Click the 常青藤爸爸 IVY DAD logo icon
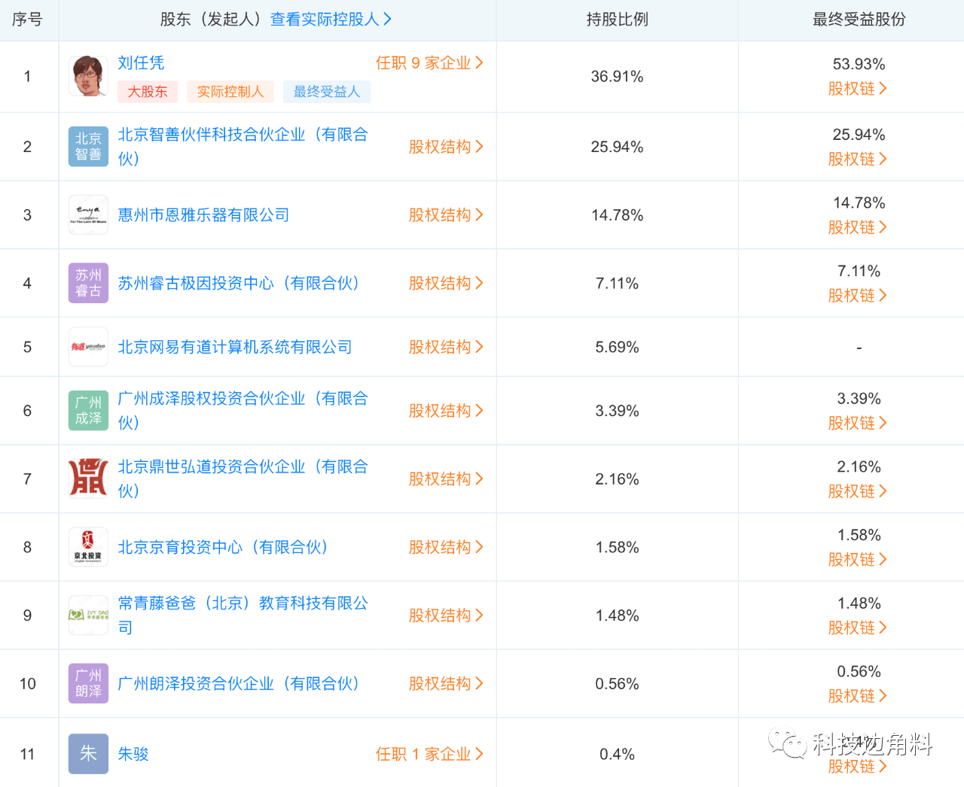The width and height of the screenshot is (964, 787). tap(88, 615)
